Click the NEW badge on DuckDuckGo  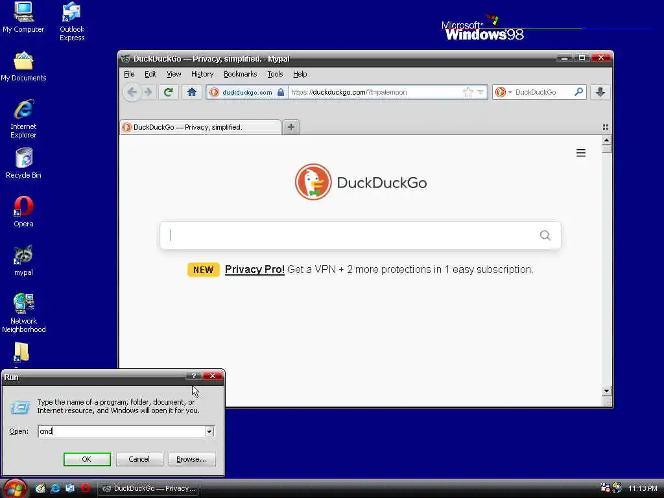tap(203, 270)
